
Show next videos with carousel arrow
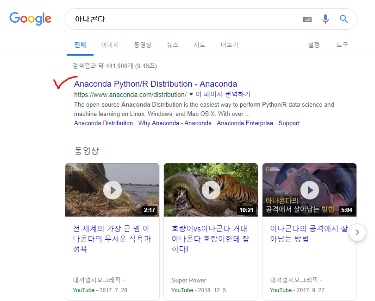point(357,232)
